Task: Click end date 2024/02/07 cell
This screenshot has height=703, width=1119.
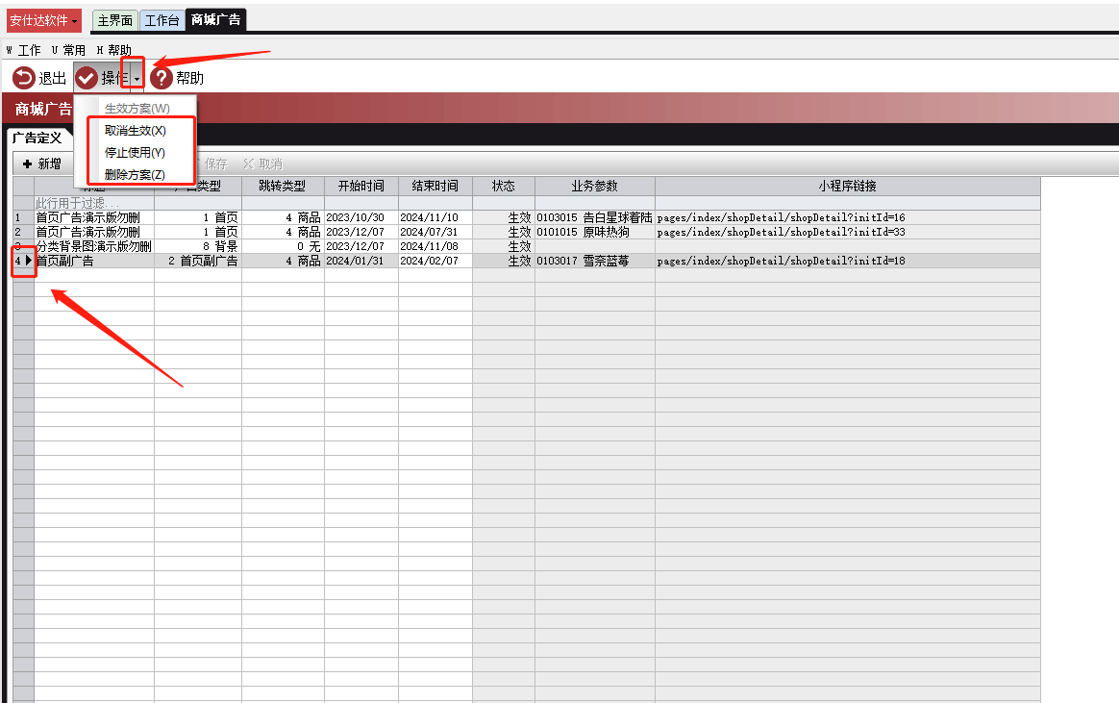Action: pyautogui.click(x=435, y=262)
